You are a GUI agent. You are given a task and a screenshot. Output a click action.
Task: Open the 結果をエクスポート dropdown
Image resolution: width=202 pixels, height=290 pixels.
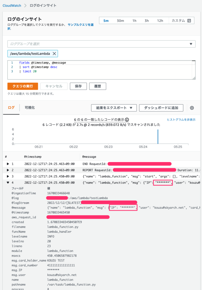114,108
